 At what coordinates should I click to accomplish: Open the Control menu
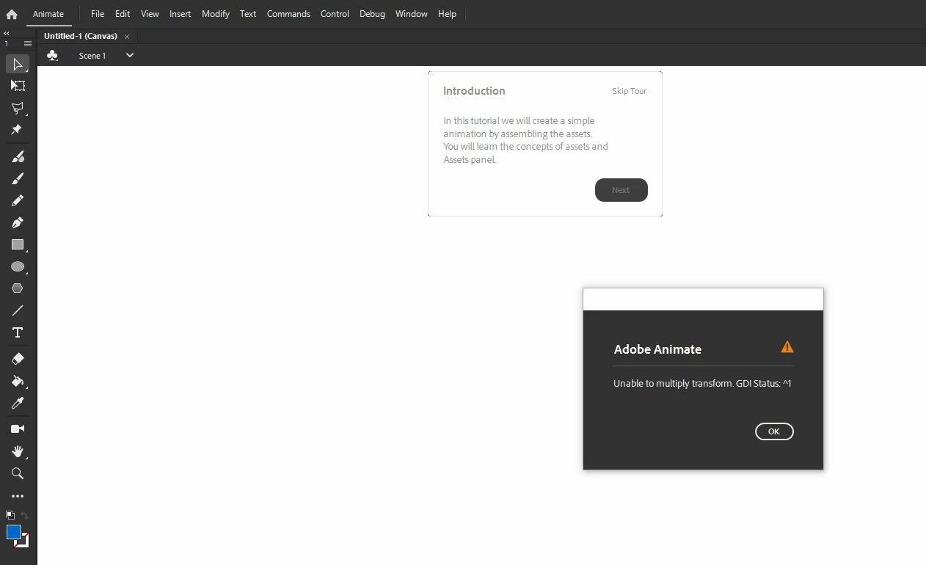(x=335, y=14)
